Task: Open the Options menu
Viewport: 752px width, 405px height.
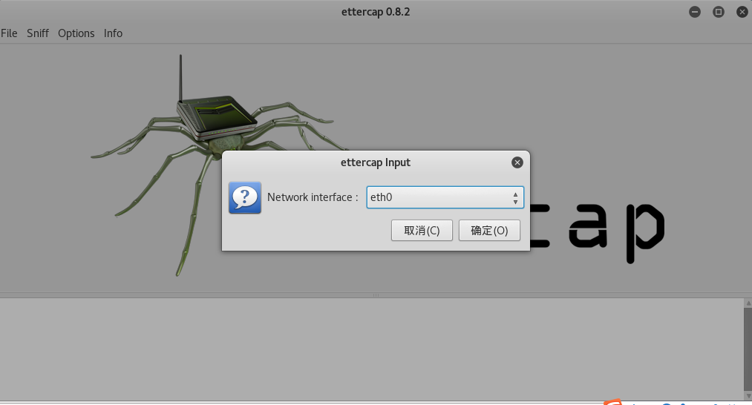Action: point(76,33)
